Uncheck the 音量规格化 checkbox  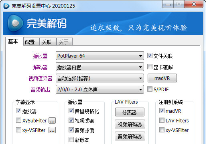coord(71,111)
